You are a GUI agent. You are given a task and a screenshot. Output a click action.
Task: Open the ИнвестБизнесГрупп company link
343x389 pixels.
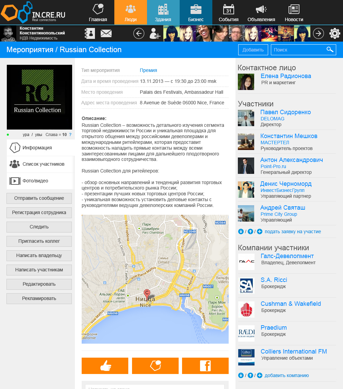point(282,190)
